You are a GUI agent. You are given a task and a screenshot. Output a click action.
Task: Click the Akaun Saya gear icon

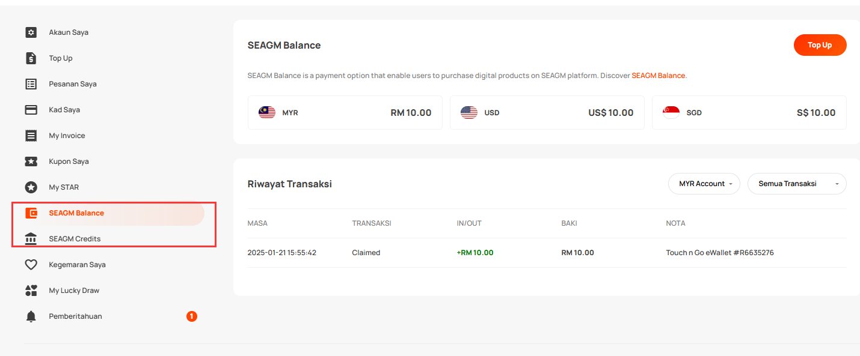[x=31, y=32]
